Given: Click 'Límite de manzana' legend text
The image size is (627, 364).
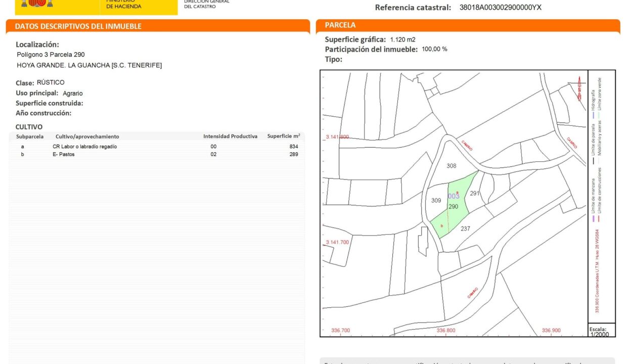Looking at the screenshot, I should click(593, 196).
